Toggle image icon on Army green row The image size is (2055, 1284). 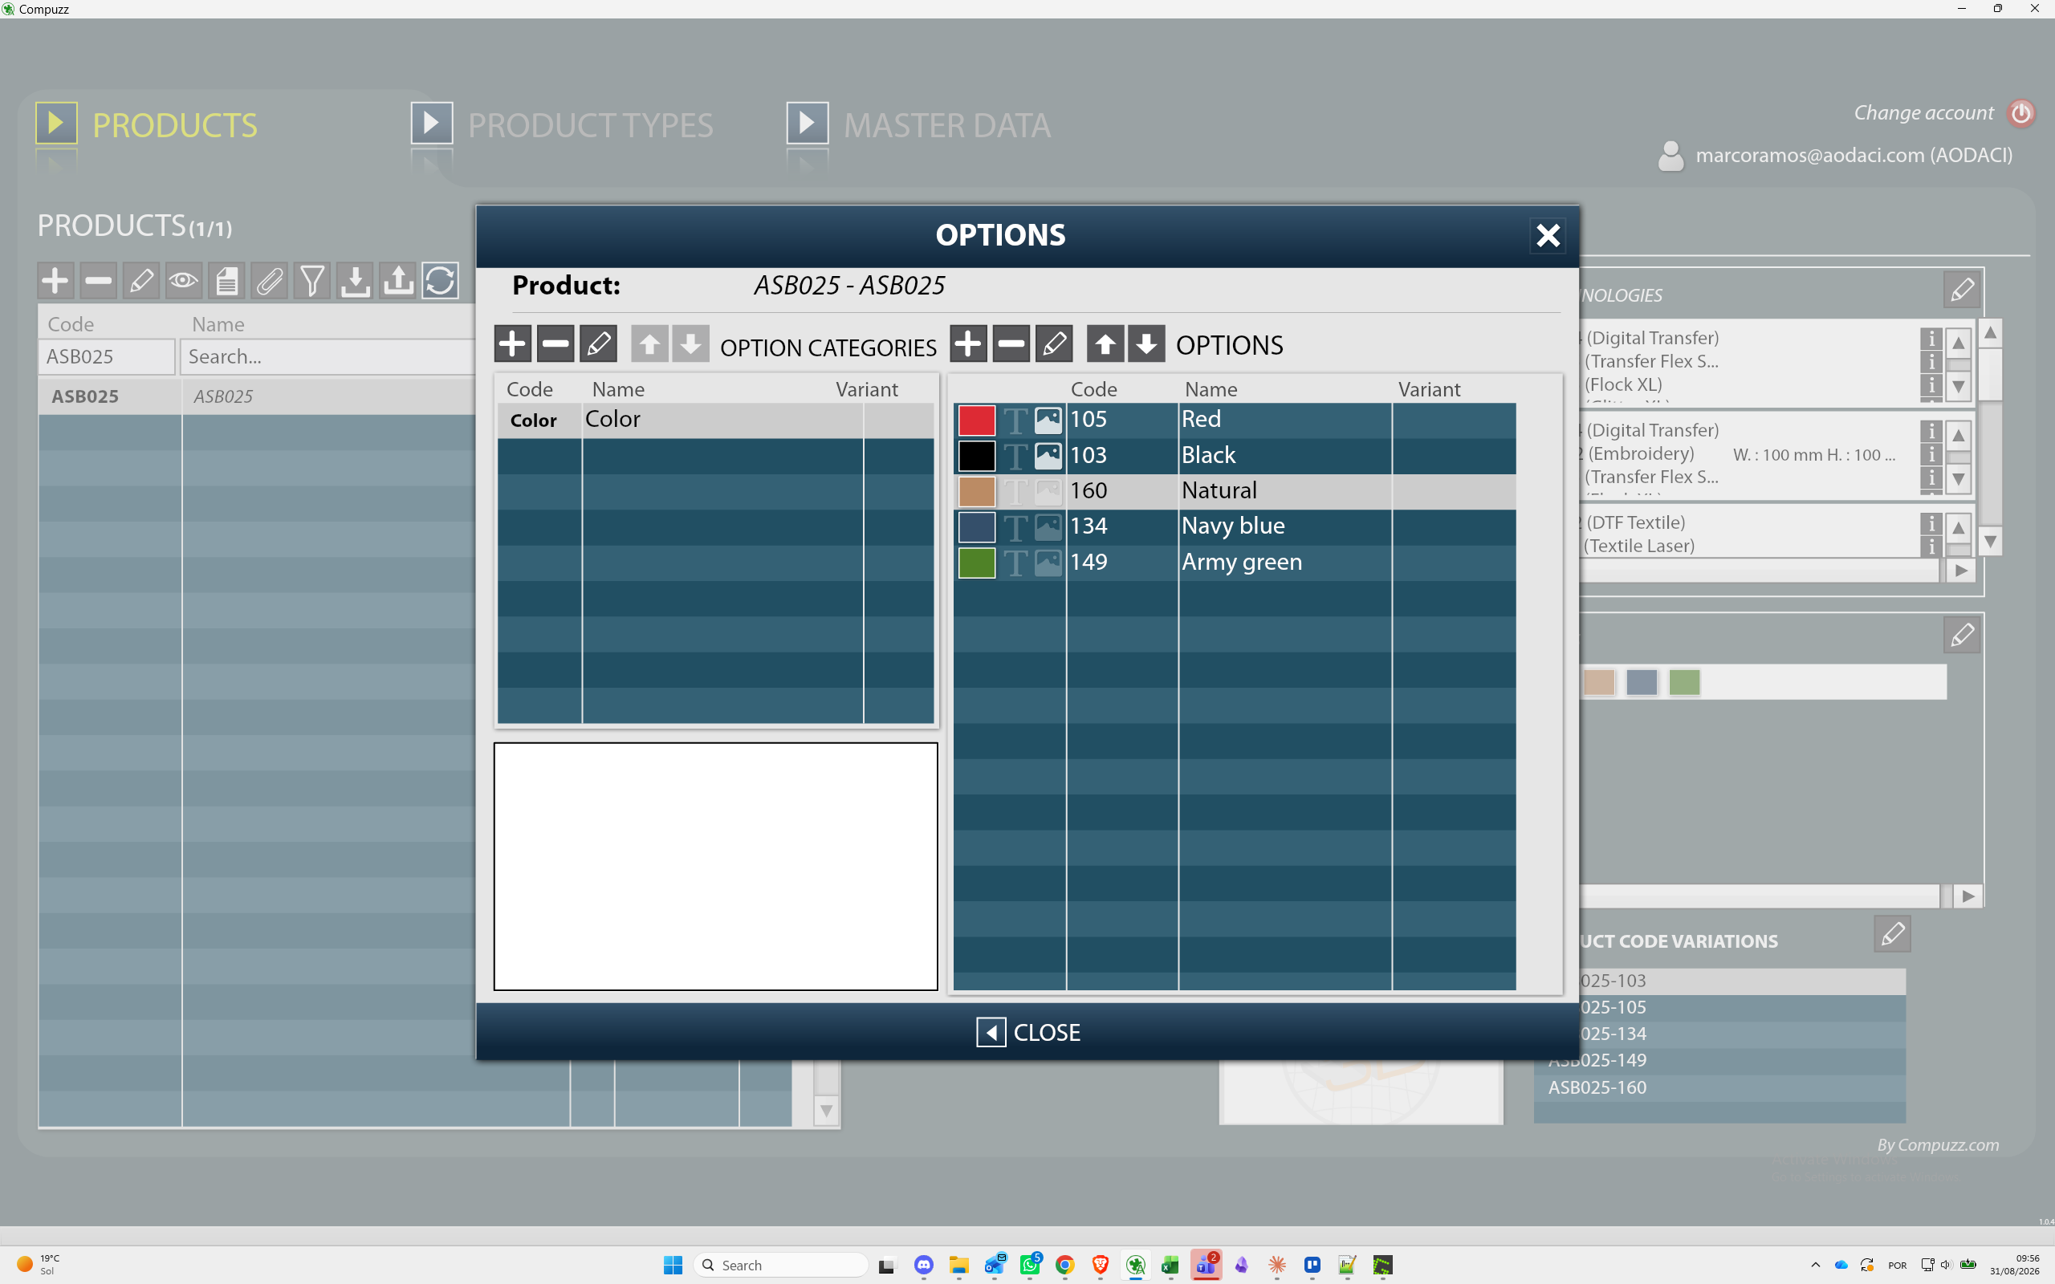coord(1048,563)
